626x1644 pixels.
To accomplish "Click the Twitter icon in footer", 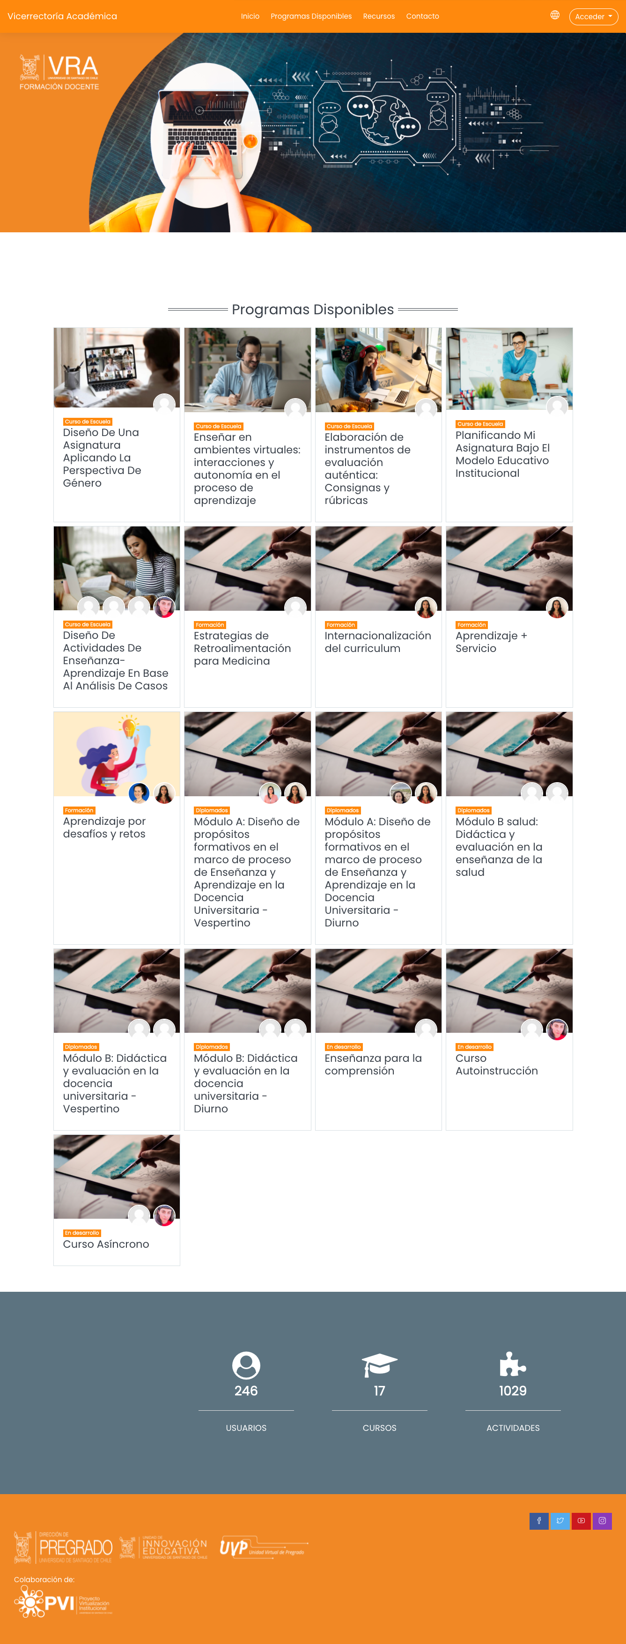I will pos(560,1521).
